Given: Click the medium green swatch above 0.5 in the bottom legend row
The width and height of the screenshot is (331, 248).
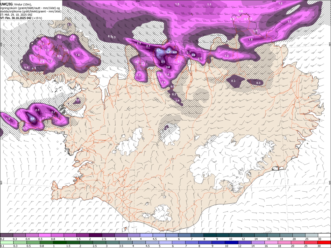Looking at the screenshot, I should pyautogui.click(x=33, y=242).
